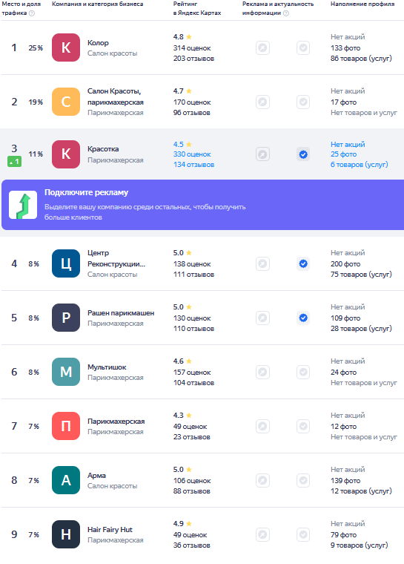Click the Подключите рекламу banner heading
The width and height of the screenshot is (404, 564).
86,192
